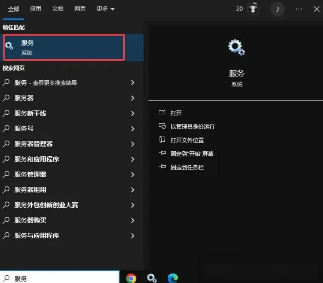Click the large 服务 gear icon in the preview pane
323x283 pixels.
(236, 47)
